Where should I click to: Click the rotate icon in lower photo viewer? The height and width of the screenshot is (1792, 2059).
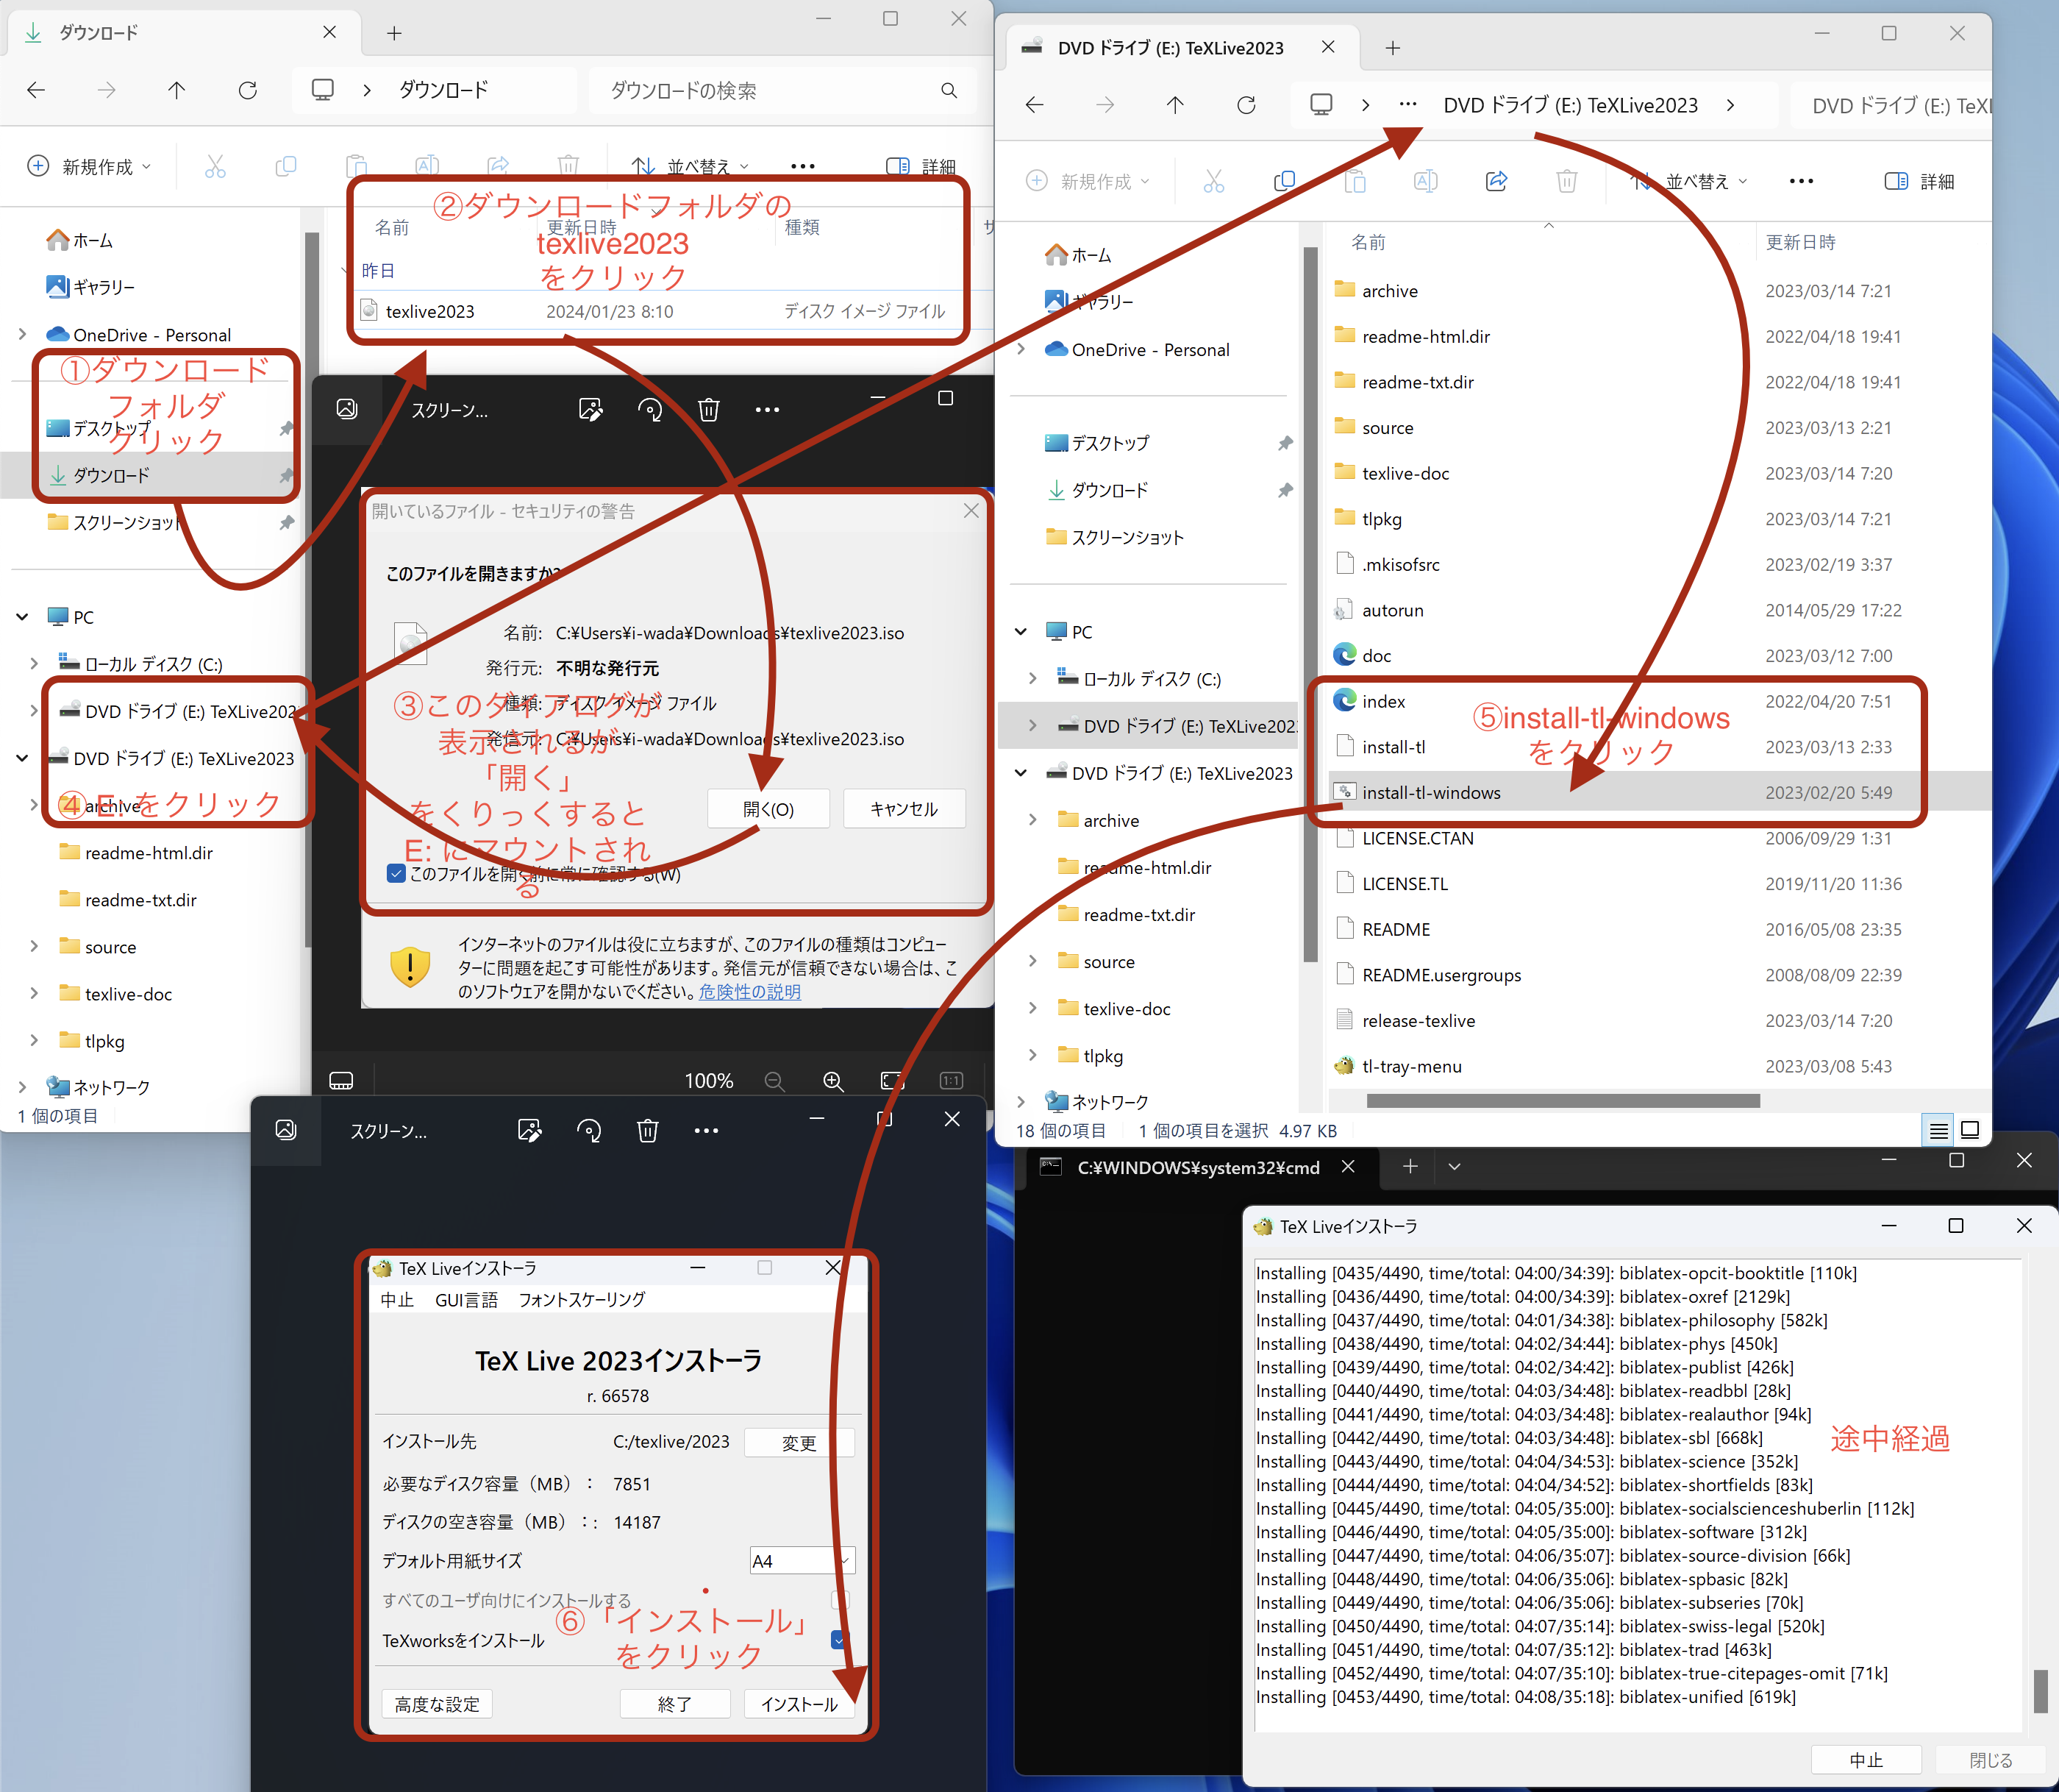pos(589,1131)
